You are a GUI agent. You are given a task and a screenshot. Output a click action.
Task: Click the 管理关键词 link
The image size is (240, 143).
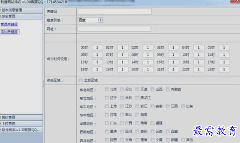(x=9, y=24)
